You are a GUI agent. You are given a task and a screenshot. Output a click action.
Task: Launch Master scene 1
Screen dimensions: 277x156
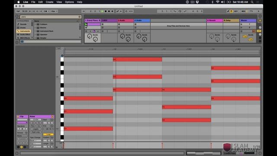242,24
